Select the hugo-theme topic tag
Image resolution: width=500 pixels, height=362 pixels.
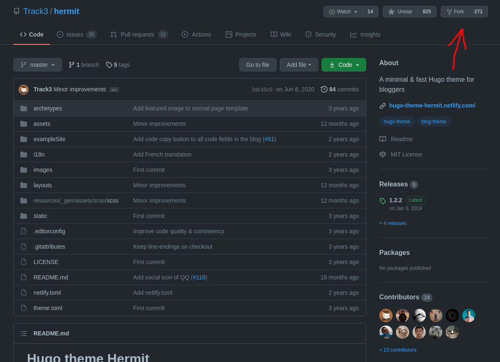coord(397,122)
